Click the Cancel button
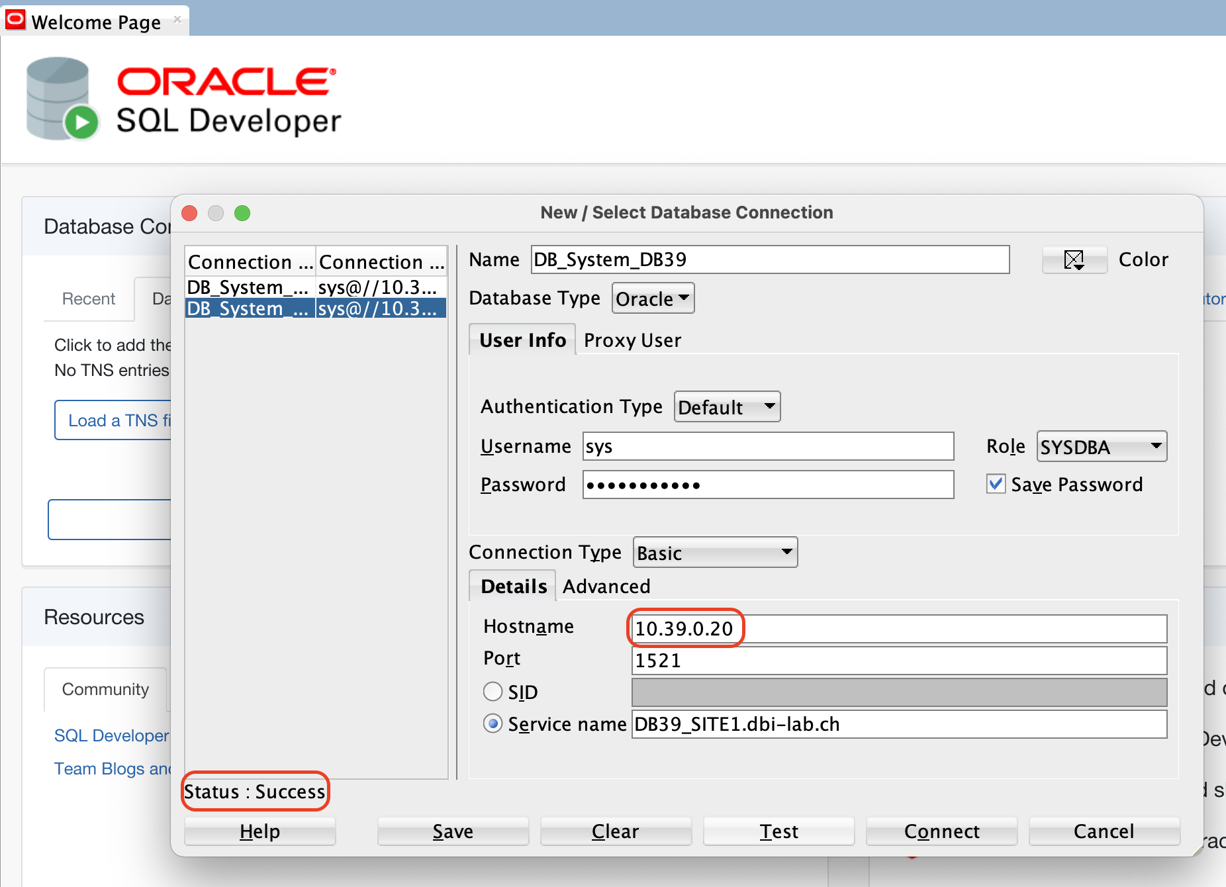The height and width of the screenshot is (887, 1226). [x=1104, y=831]
